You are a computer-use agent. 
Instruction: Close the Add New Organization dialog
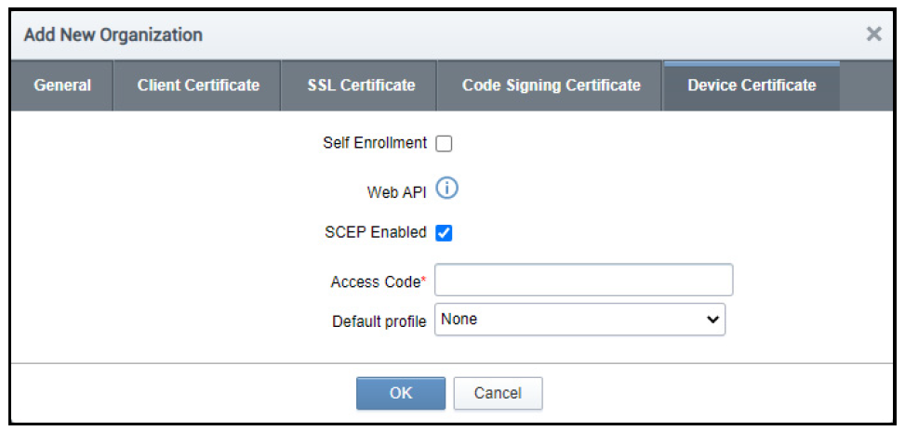[873, 34]
